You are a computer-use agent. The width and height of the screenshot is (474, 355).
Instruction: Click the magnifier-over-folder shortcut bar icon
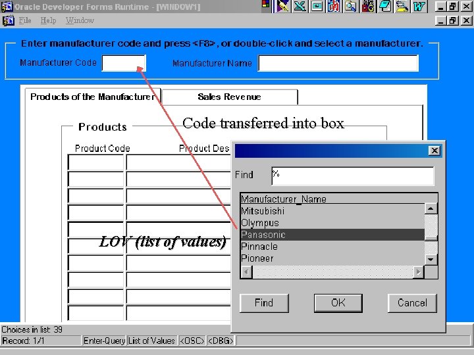pos(351,6)
